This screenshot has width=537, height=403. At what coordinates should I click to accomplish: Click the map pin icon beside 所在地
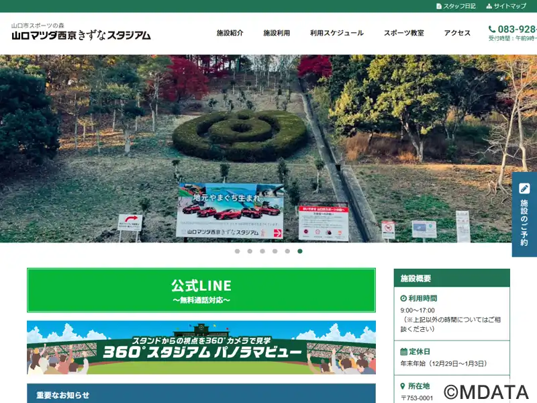click(403, 386)
